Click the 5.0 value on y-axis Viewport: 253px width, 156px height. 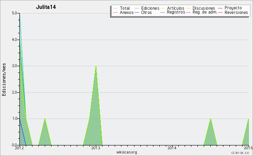(15, 13)
